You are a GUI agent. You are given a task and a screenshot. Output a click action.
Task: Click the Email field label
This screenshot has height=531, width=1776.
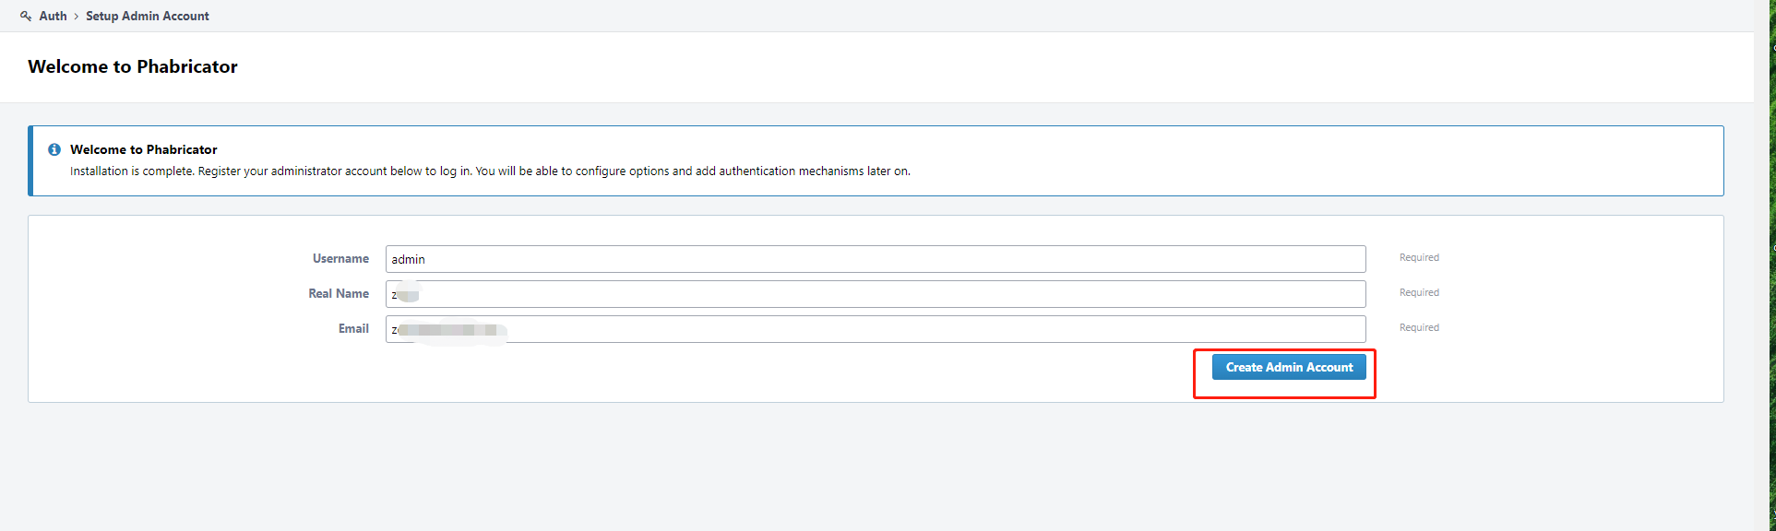(x=353, y=328)
